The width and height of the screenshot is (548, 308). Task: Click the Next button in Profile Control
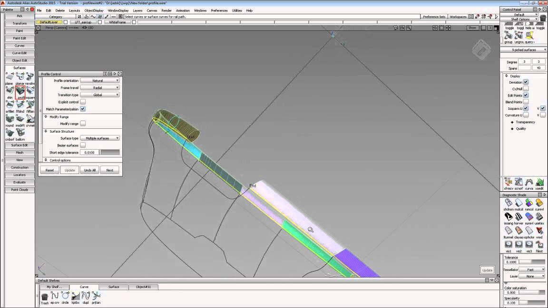tap(110, 170)
